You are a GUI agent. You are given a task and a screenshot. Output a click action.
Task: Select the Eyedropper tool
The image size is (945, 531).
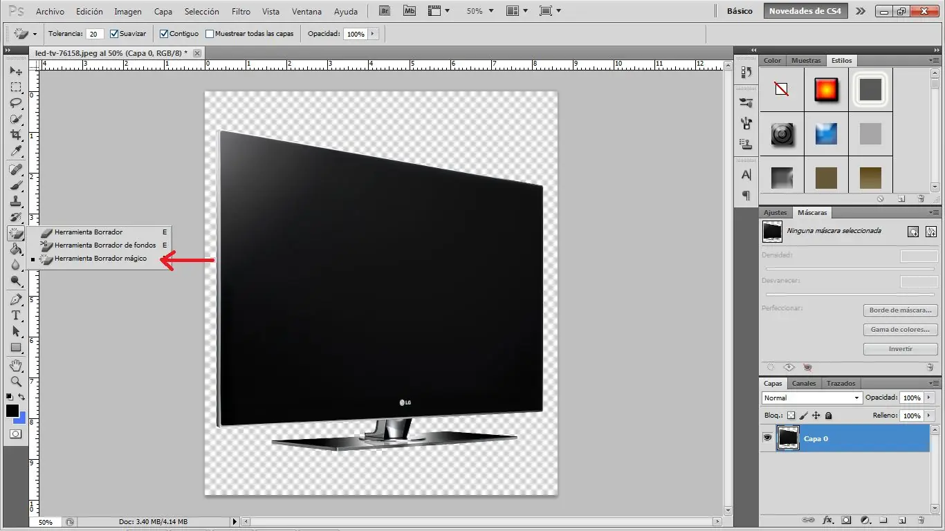tap(15, 151)
